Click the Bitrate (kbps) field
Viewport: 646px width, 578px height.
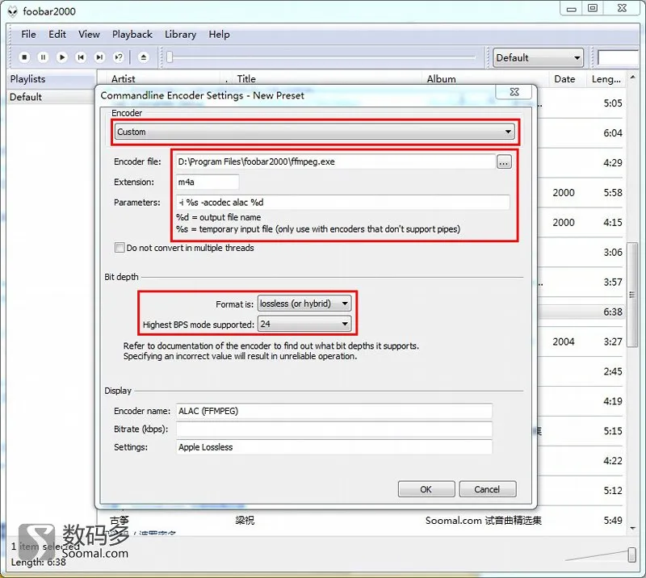tap(334, 429)
